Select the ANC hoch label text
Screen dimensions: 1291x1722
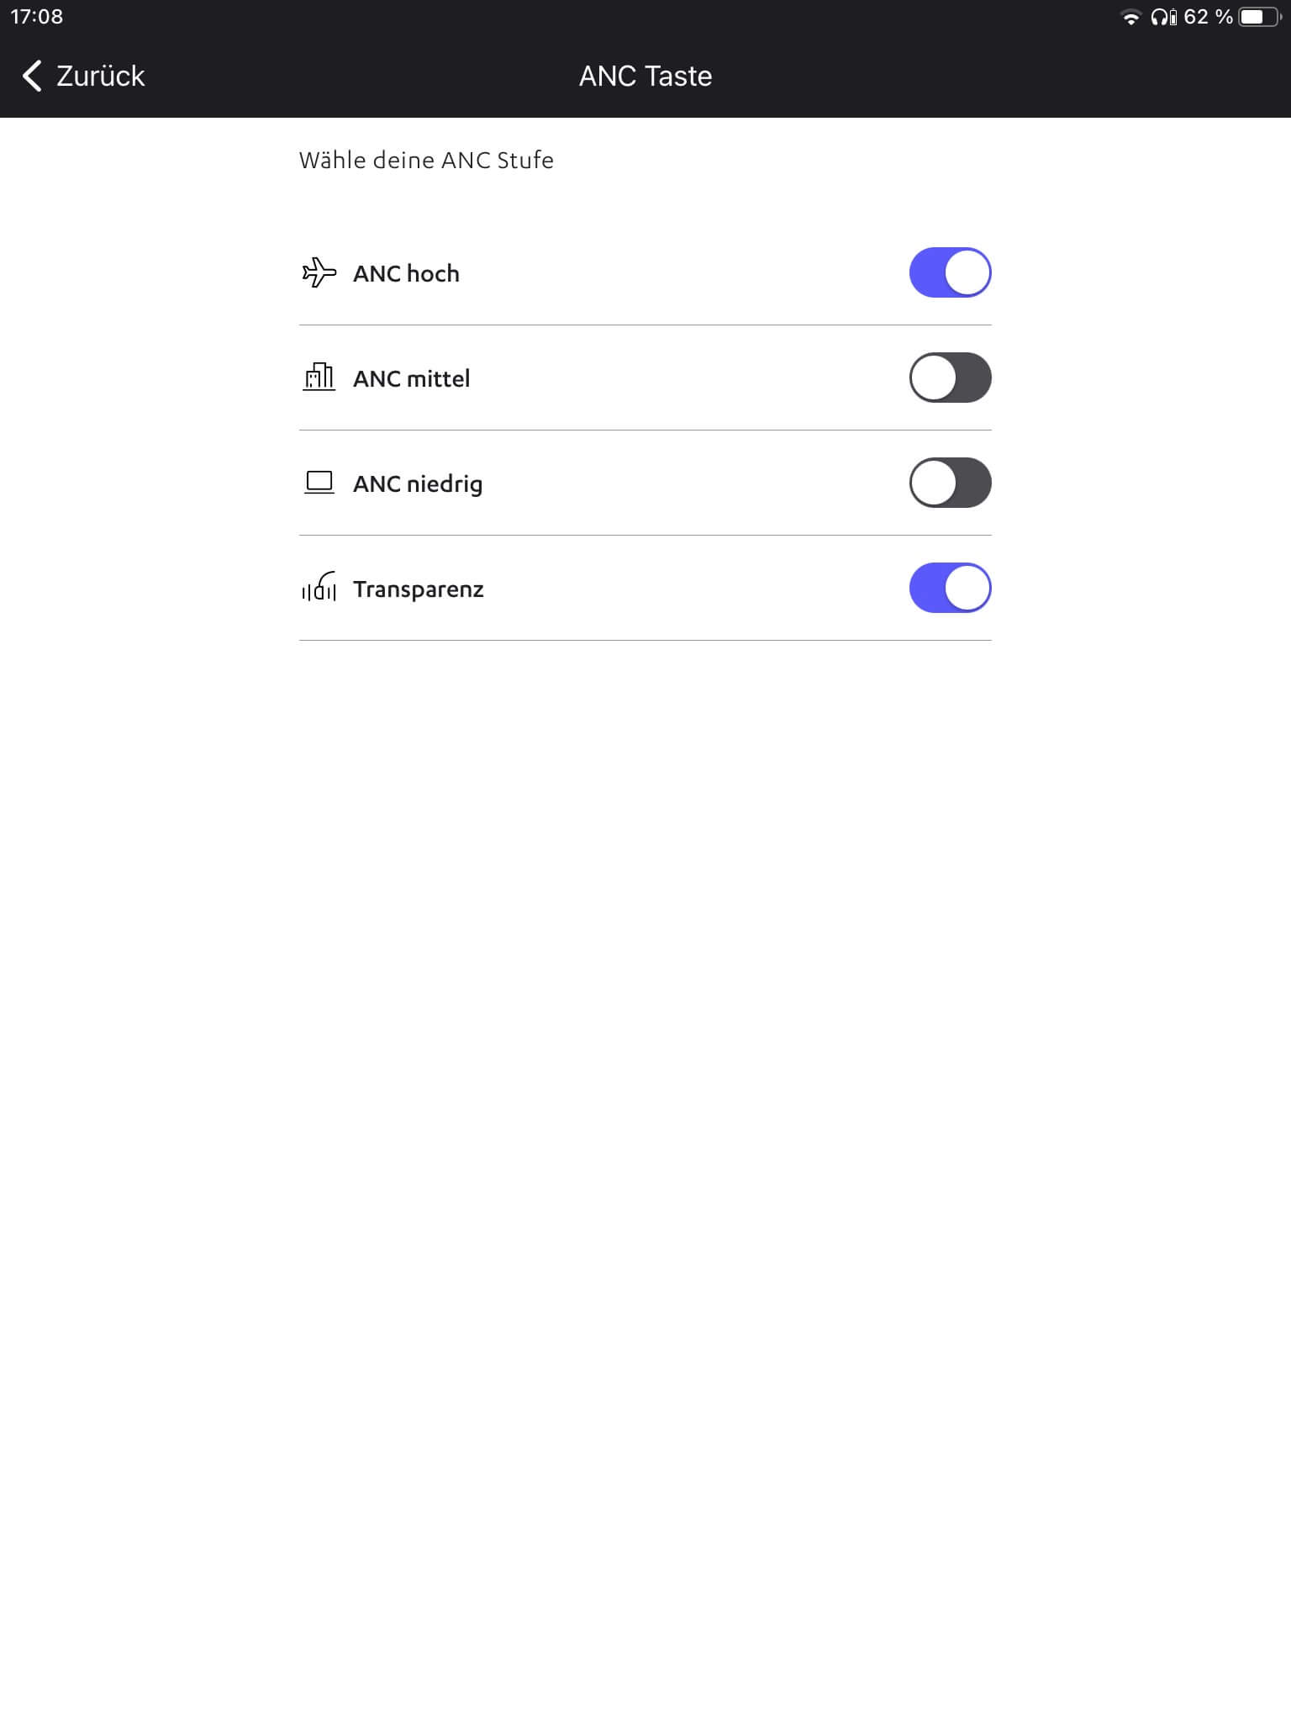coord(406,273)
